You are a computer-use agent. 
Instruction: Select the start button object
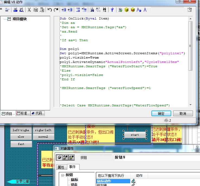tap(135, 135)
